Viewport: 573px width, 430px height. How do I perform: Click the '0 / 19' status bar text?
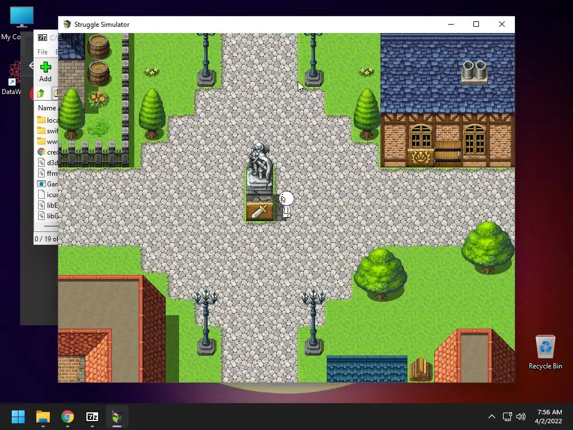46,239
